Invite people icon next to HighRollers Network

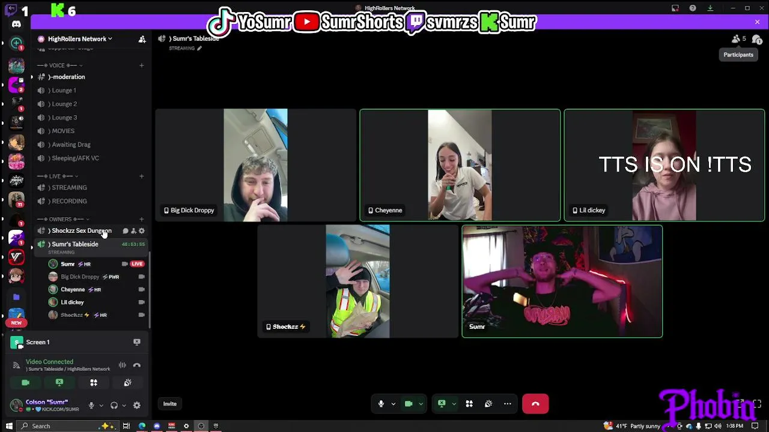click(x=142, y=39)
